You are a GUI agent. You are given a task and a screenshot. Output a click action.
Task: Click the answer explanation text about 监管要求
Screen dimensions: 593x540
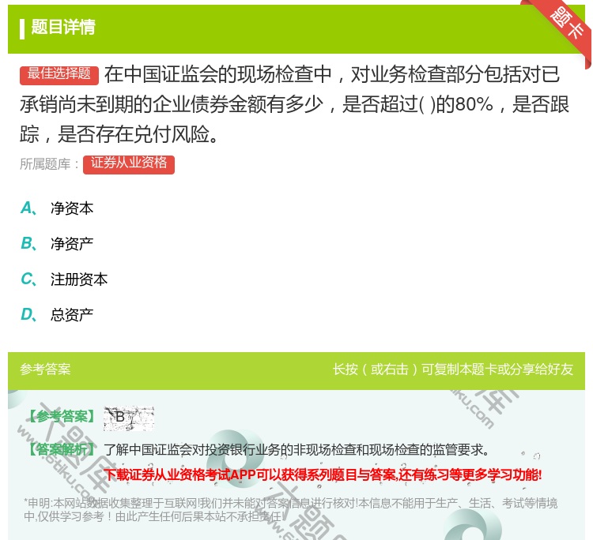(296, 449)
